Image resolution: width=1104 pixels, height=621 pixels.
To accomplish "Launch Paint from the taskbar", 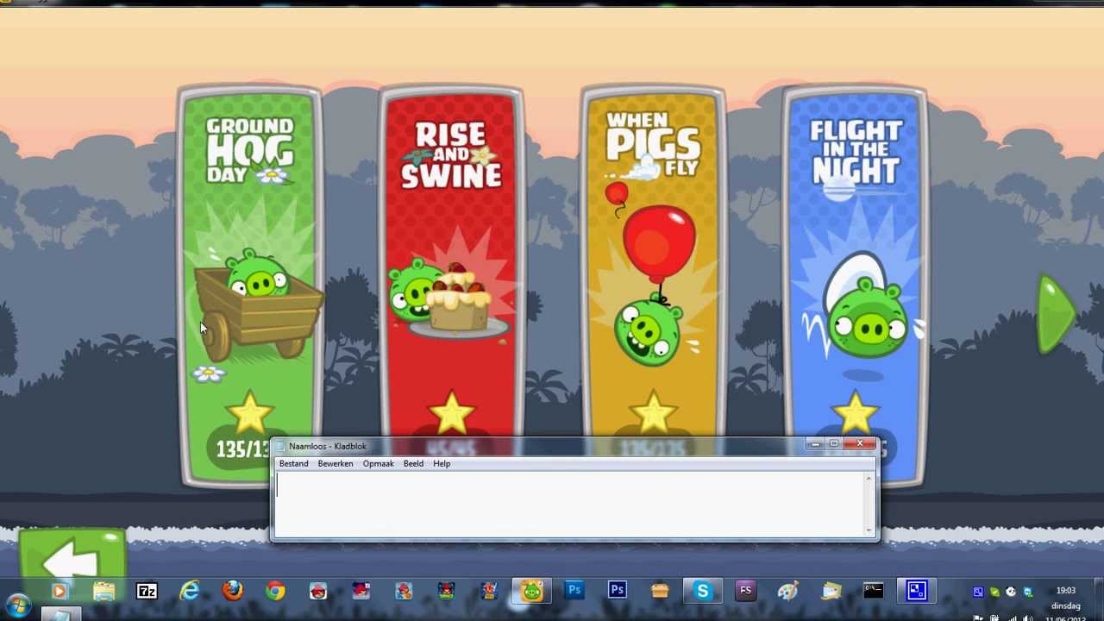I will [x=788, y=592].
